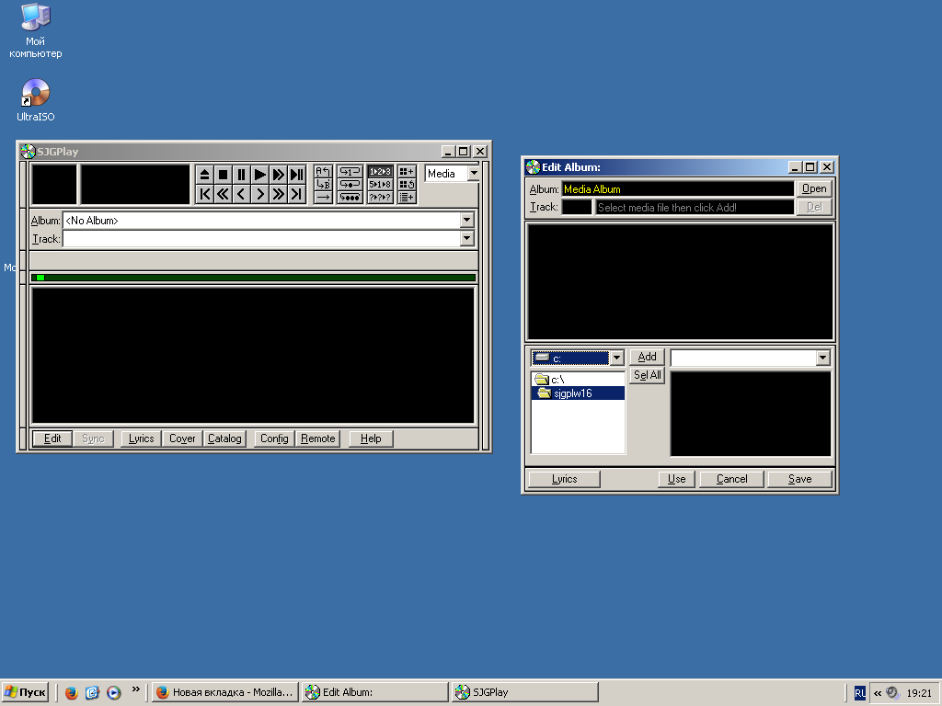Expand the Album dropdown list

point(466,221)
